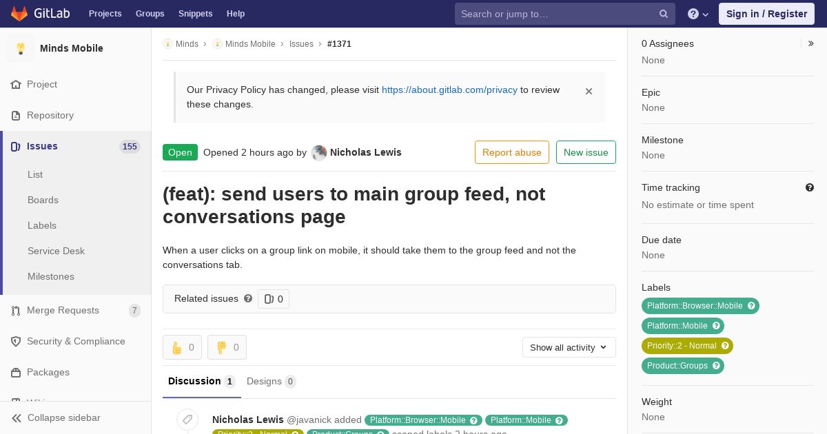Click Minds breadcrumb link

[187, 44]
